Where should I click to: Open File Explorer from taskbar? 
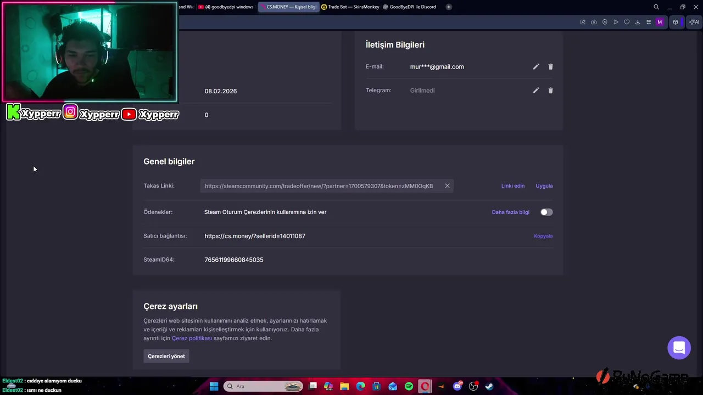tap(344, 386)
